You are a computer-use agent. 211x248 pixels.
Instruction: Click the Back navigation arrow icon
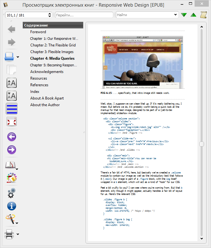[x=11, y=29]
